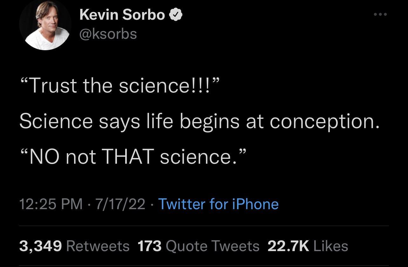The image size is (408, 267).
Task: Open the tweet options three-dot menu
Action: [380, 14]
